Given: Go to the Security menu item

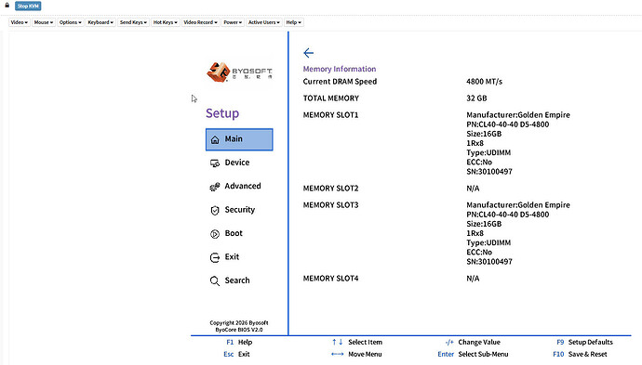Looking at the screenshot, I should point(239,210).
